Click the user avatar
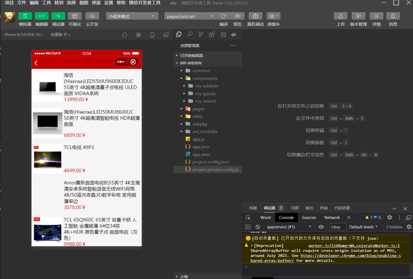The image size is (413, 279). pos(10,17)
